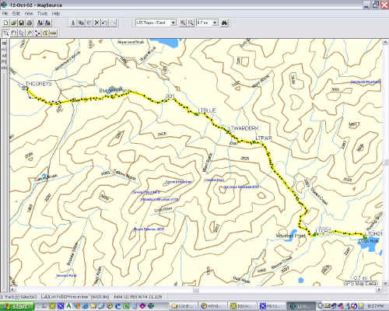Screen dimensions: 389x311
Task: Open the US Topo - East map product dropdown
Action: tap(173, 23)
